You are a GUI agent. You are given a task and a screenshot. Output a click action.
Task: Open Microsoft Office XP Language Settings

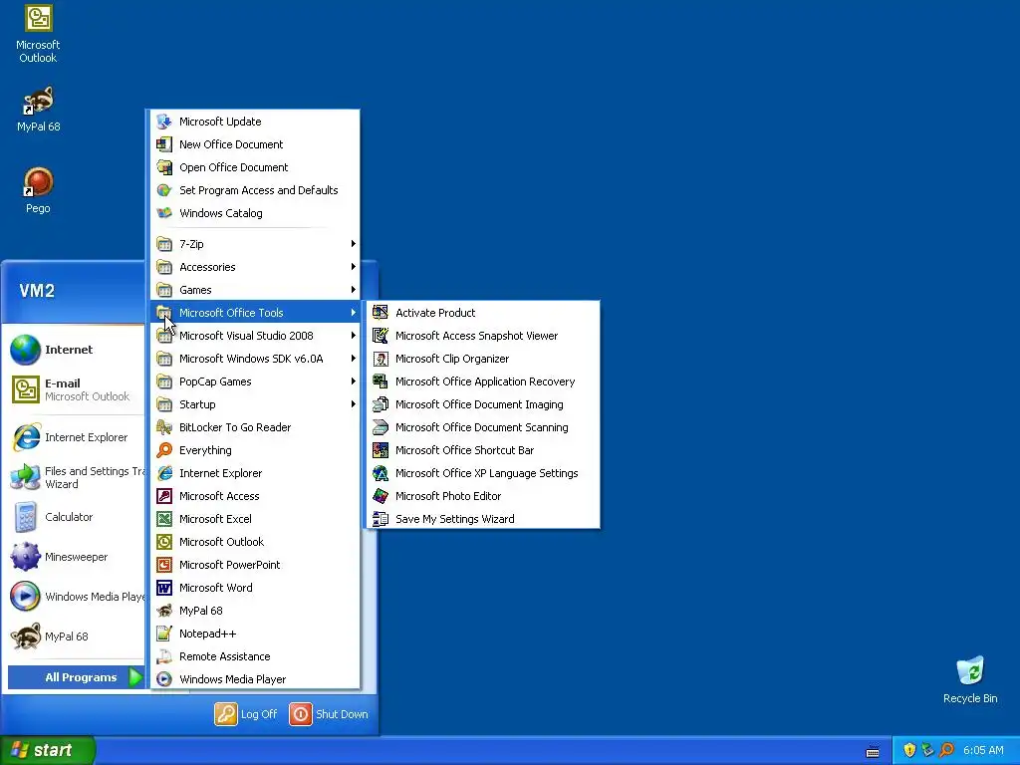pos(483,473)
